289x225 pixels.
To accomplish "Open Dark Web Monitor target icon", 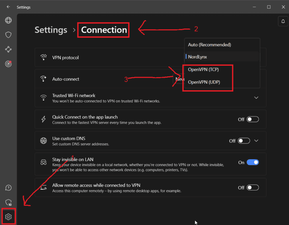I will [8, 64].
